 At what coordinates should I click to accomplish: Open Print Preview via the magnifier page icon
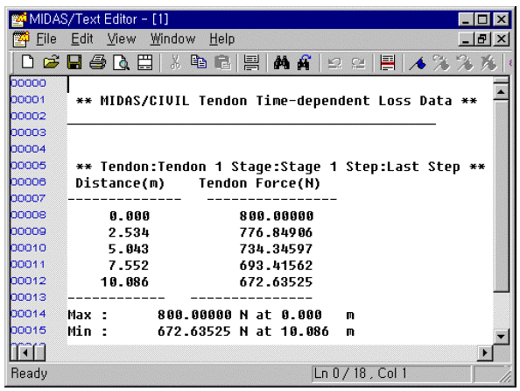point(121,62)
